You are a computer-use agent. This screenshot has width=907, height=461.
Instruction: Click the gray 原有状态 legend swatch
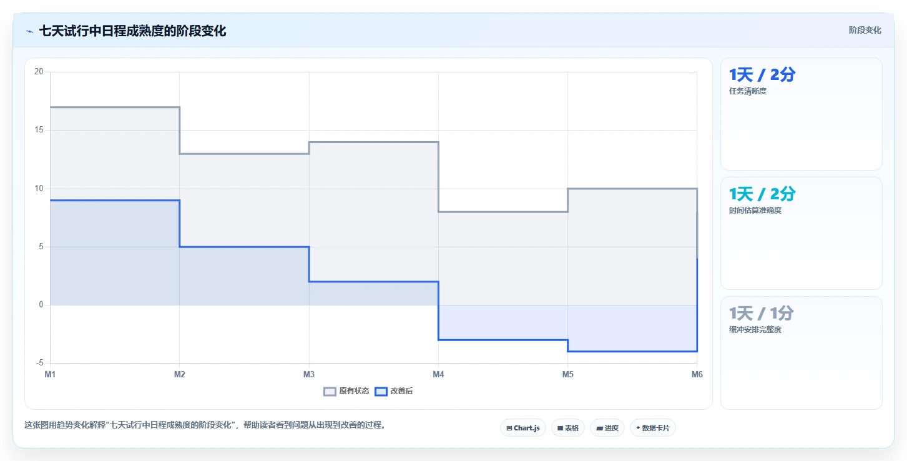pyautogui.click(x=330, y=392)
